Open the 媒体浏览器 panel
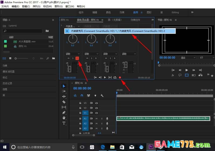The width and height of the screenshot is (215, 151). coord(9,71)
